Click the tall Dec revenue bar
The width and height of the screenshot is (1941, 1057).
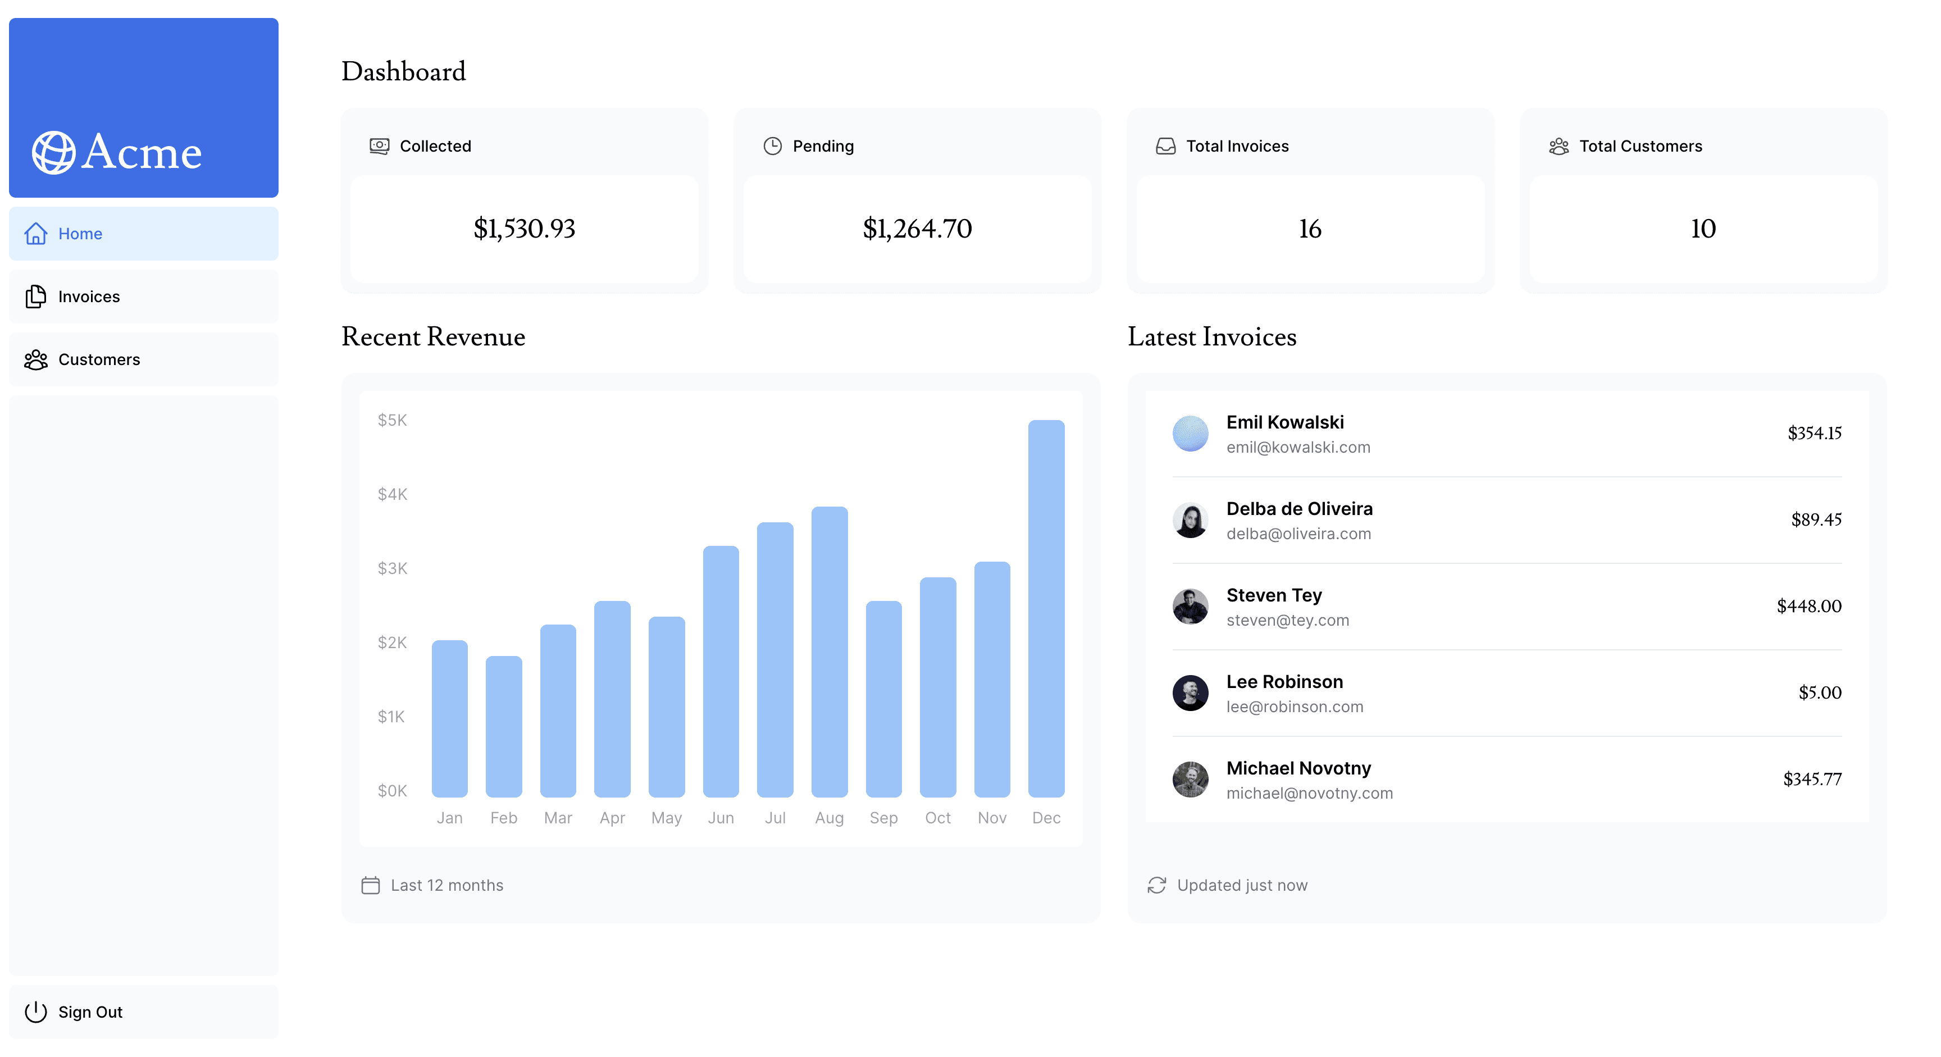tap(1046, 609)
